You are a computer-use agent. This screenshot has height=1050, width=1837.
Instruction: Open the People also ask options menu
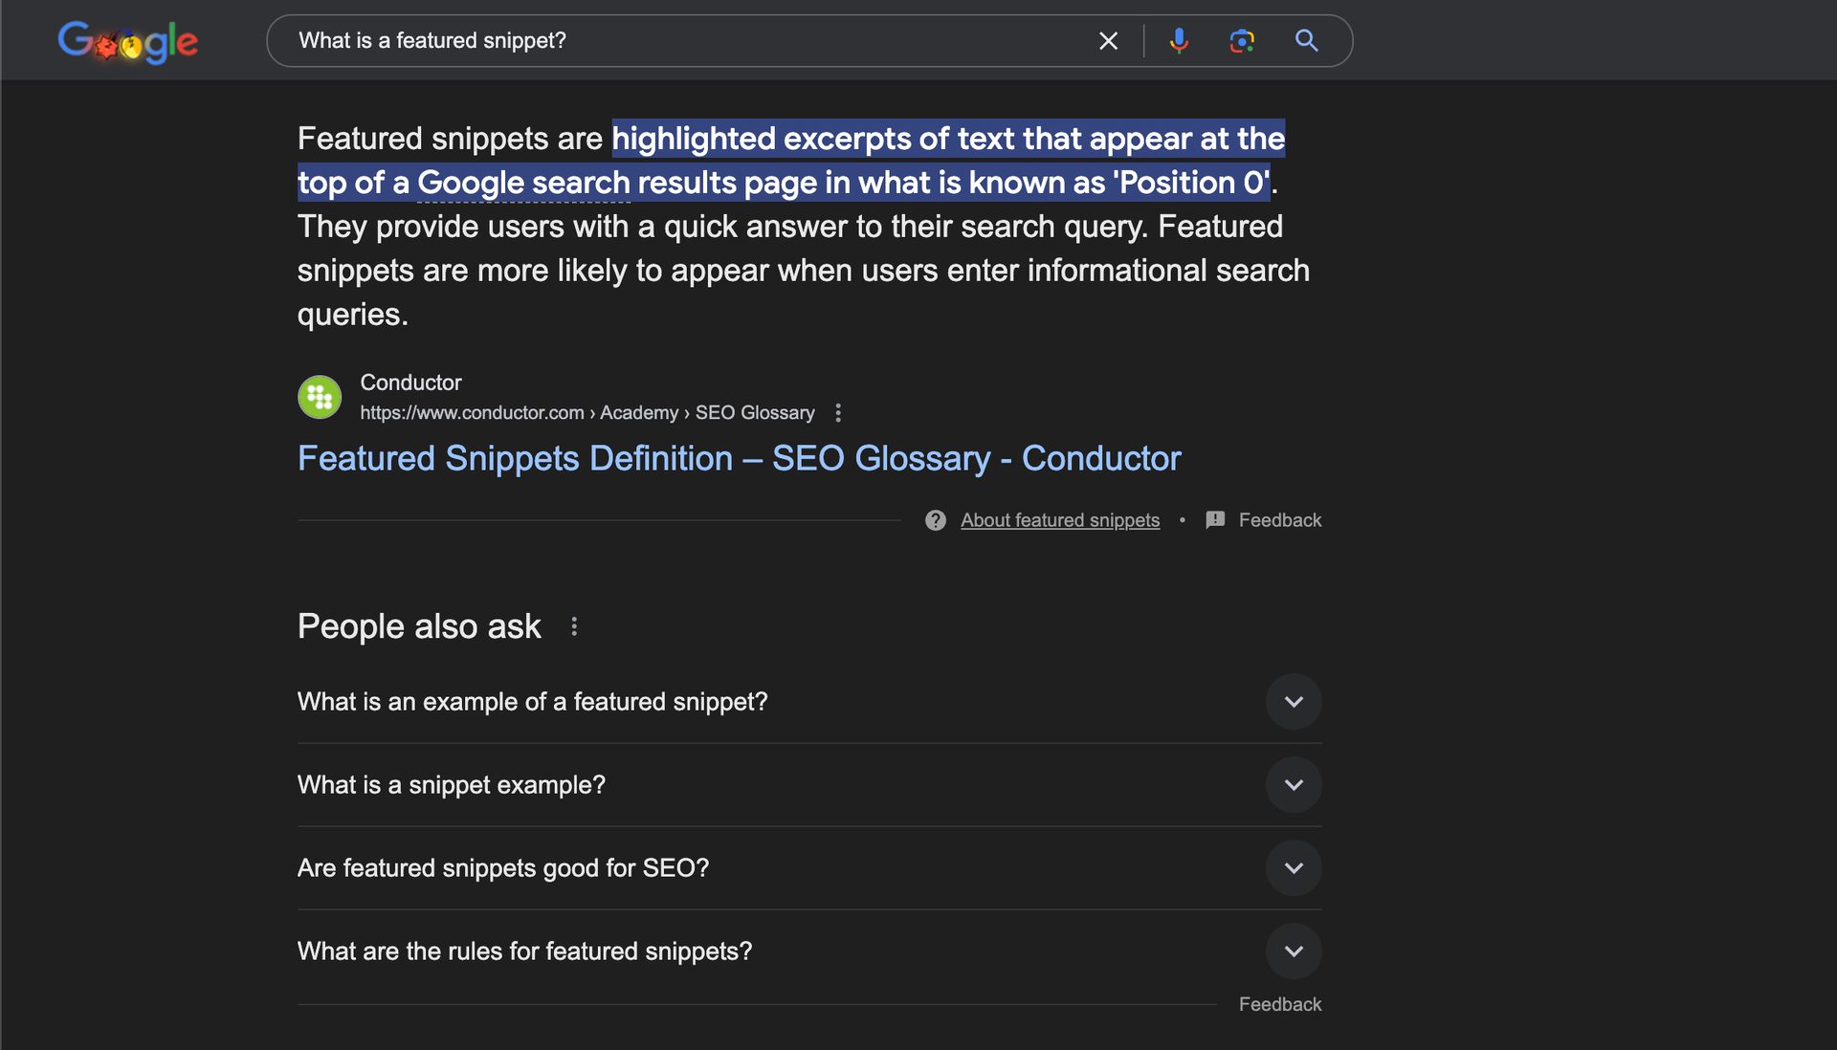click(574, 626)
